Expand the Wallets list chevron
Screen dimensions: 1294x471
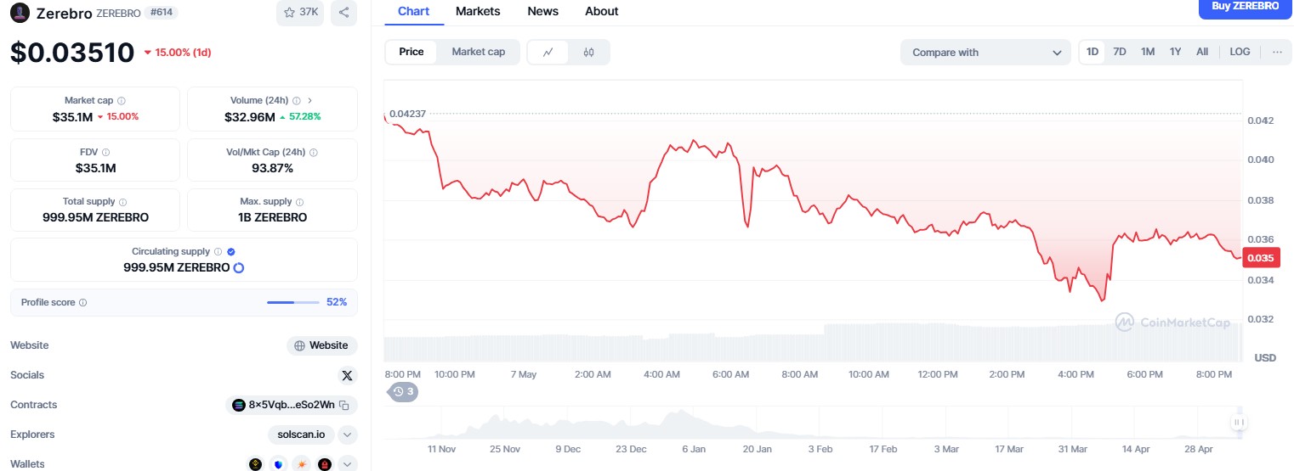pyautogui.click(x=347, y=464)
